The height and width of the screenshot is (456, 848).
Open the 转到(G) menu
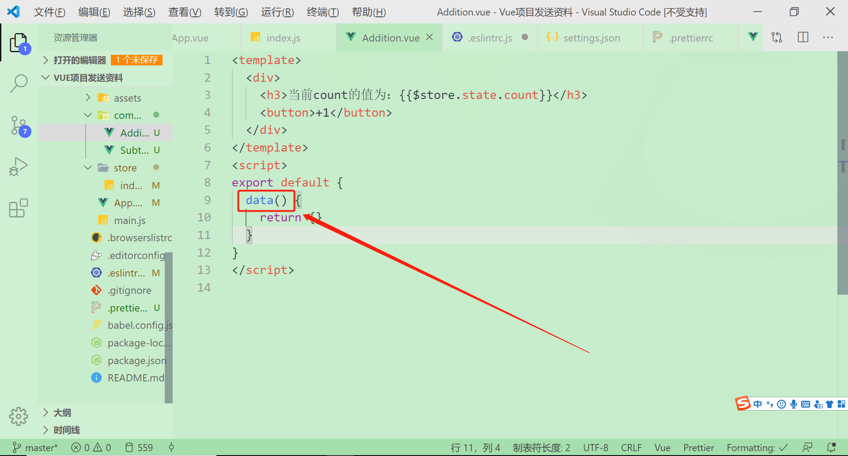(231, 12)
